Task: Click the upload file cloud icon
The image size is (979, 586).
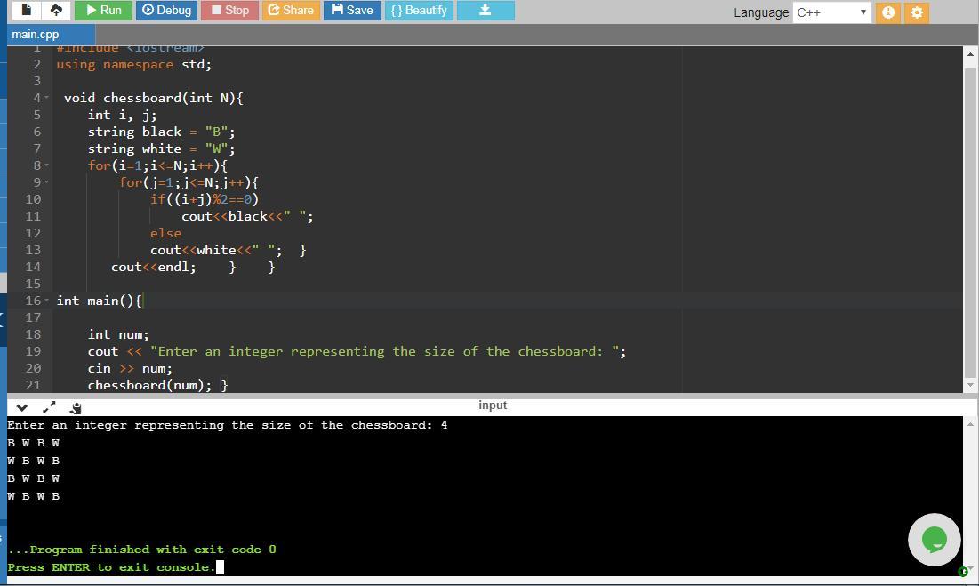Action: [x=56, y=10]
